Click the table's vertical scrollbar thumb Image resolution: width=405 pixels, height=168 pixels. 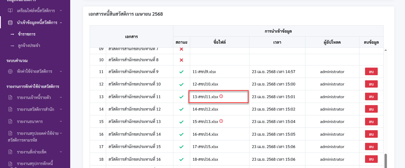[386, 161]
